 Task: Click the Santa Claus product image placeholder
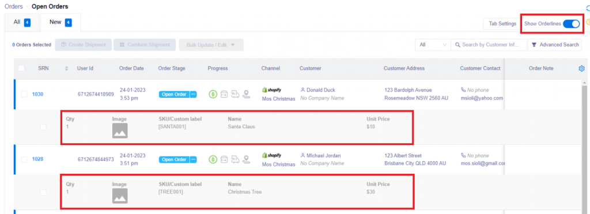[120, 131]
